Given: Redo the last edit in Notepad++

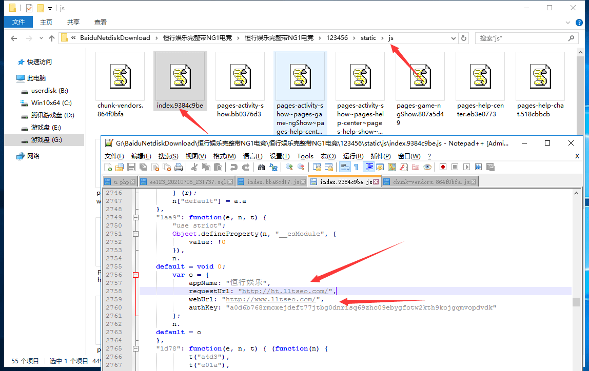Looking at the screenshot, I should 245,167.
